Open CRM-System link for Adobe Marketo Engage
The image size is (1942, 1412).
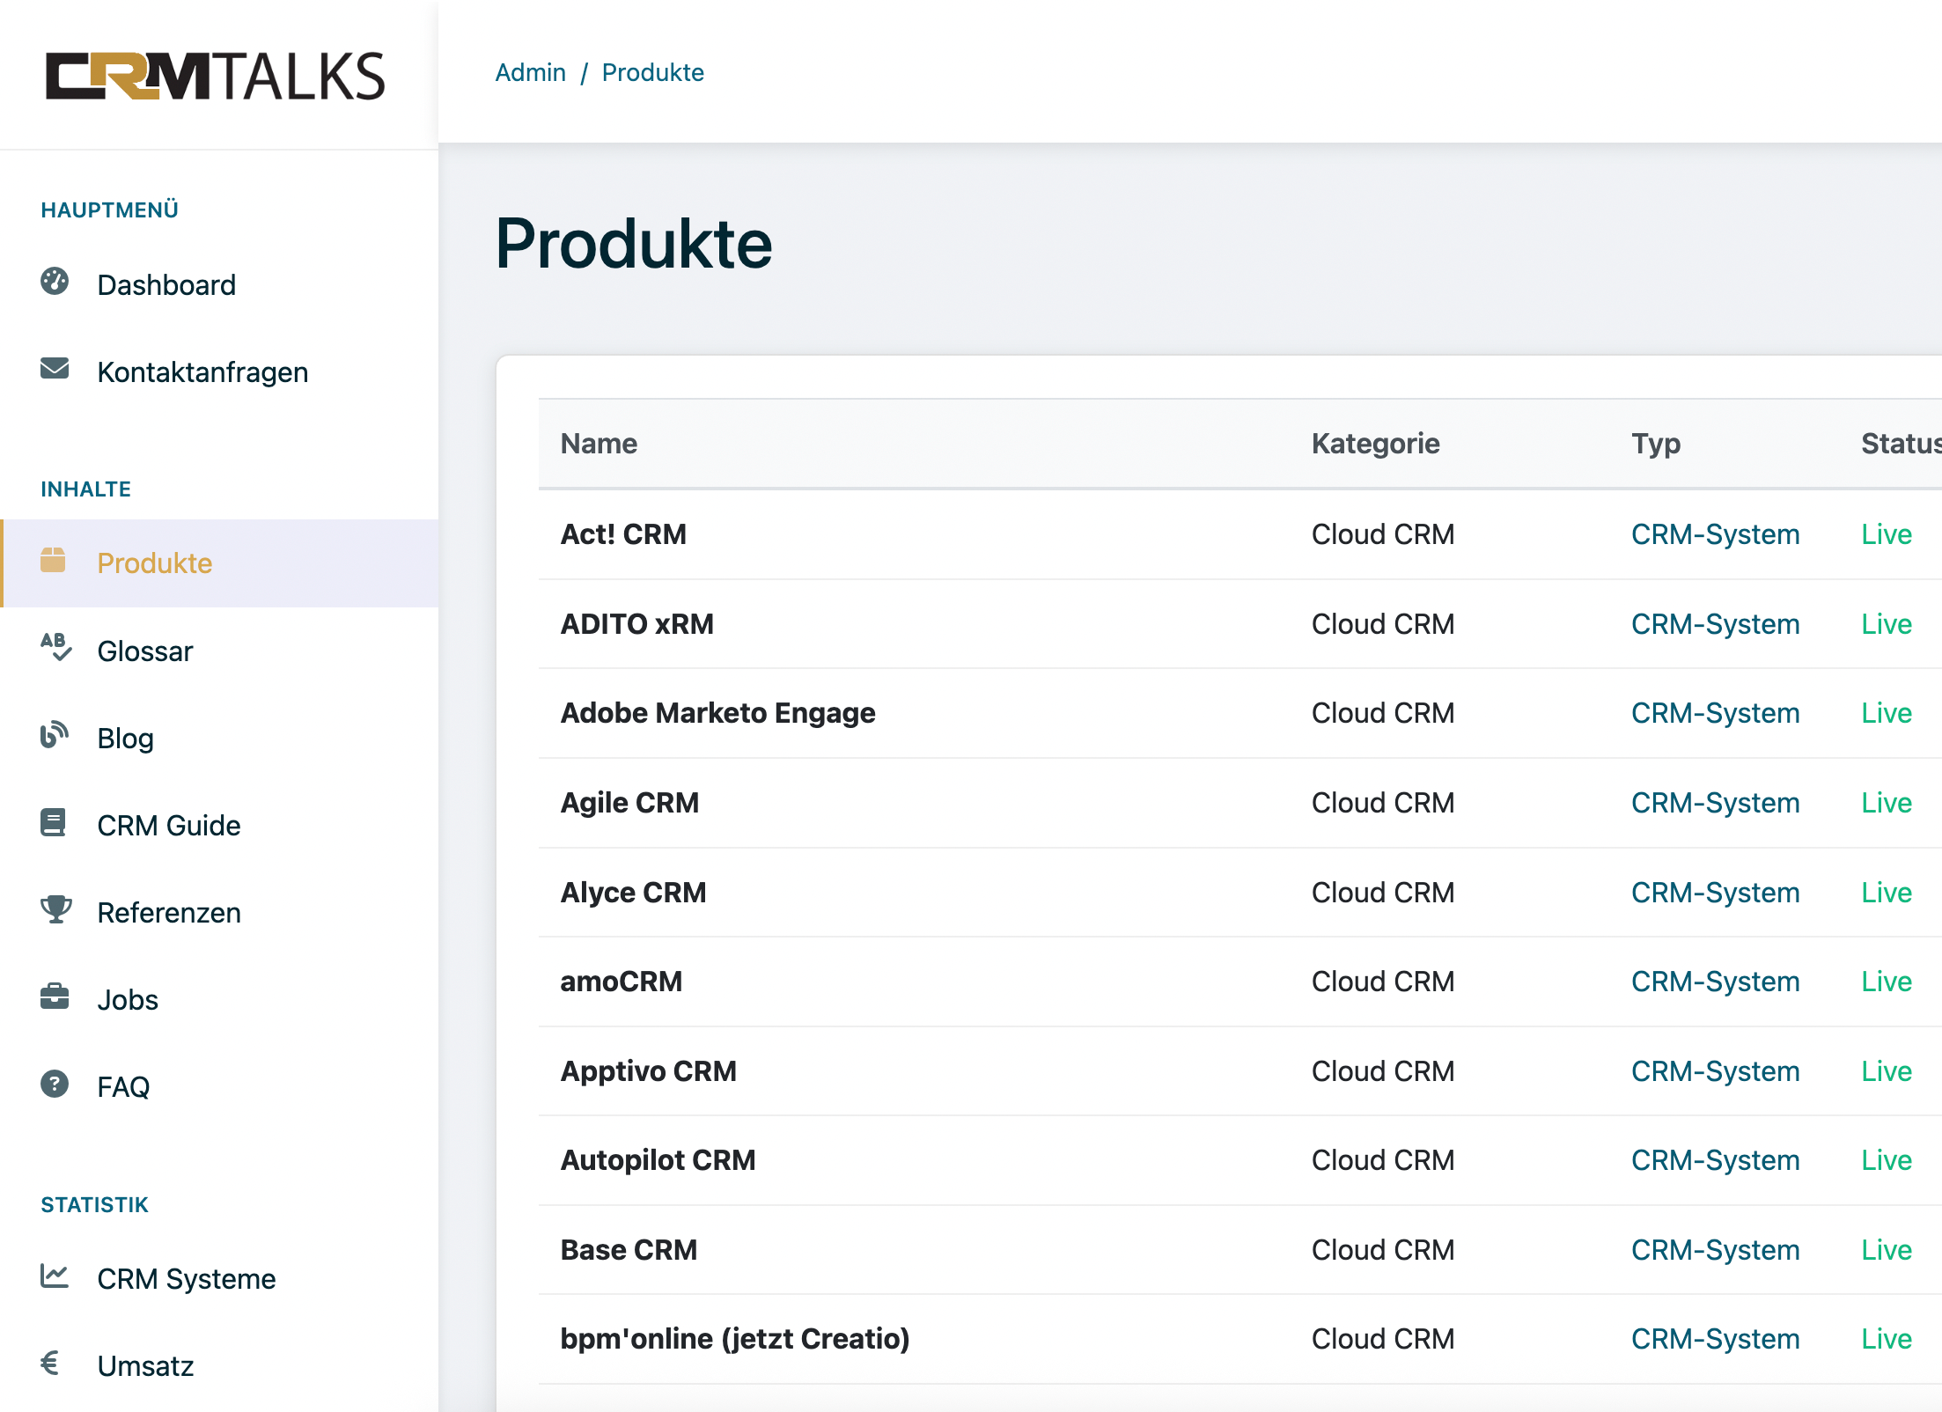tap(1715, 713)
